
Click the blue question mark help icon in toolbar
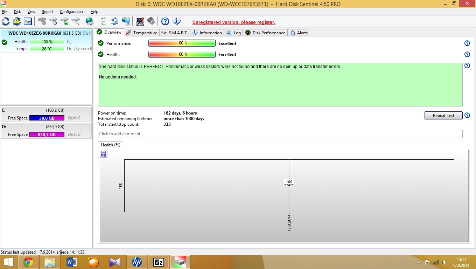pos(165,21)
